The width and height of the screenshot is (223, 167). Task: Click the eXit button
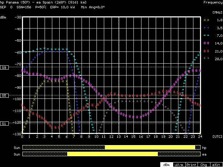(x=216, y=165)
